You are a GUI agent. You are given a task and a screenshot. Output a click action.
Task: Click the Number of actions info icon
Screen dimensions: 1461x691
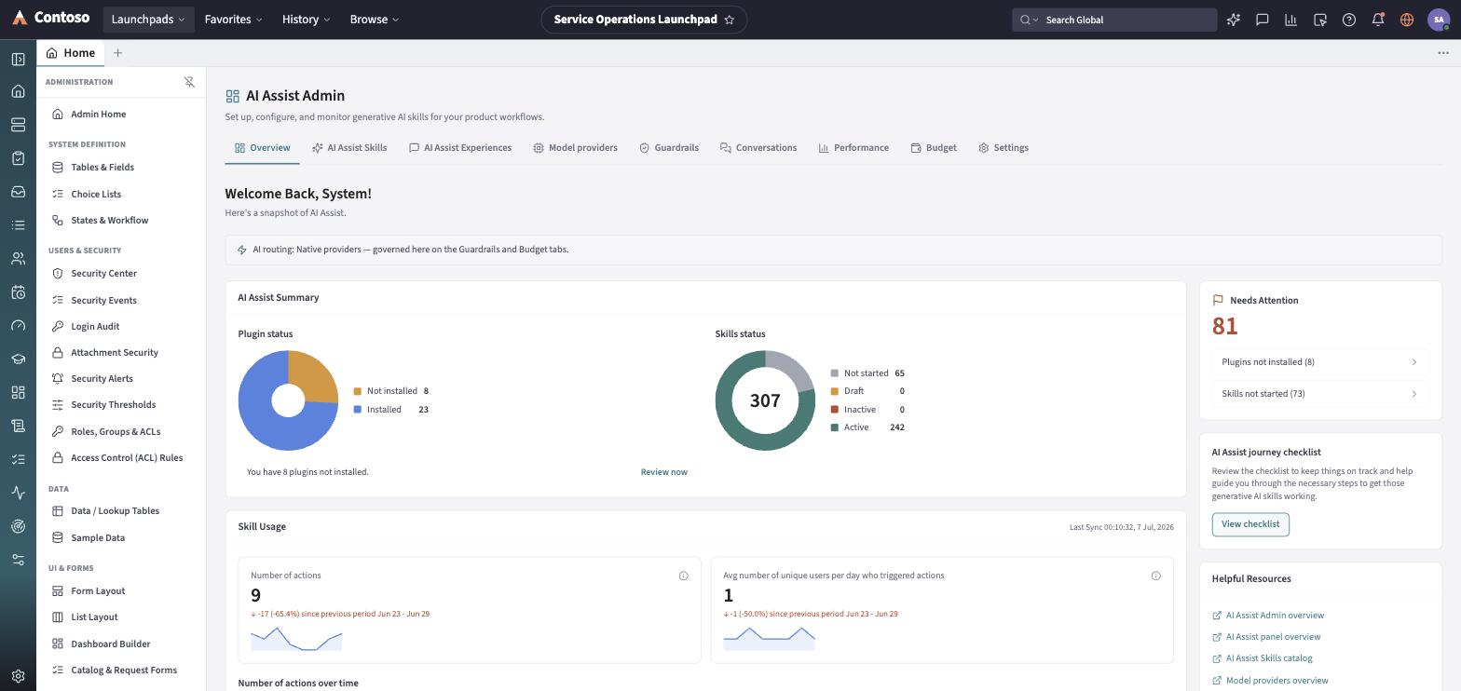pos(683,576)
